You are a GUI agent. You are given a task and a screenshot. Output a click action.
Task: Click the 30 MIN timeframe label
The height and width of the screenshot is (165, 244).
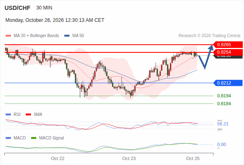point(44,8)
